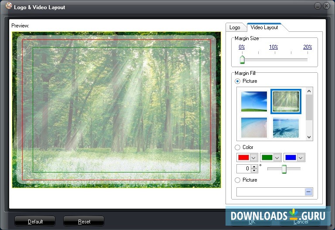The height and width of the screenshot is (230, 335).
Task: Click the gradient angle number field
Action: tap(243, 169)
